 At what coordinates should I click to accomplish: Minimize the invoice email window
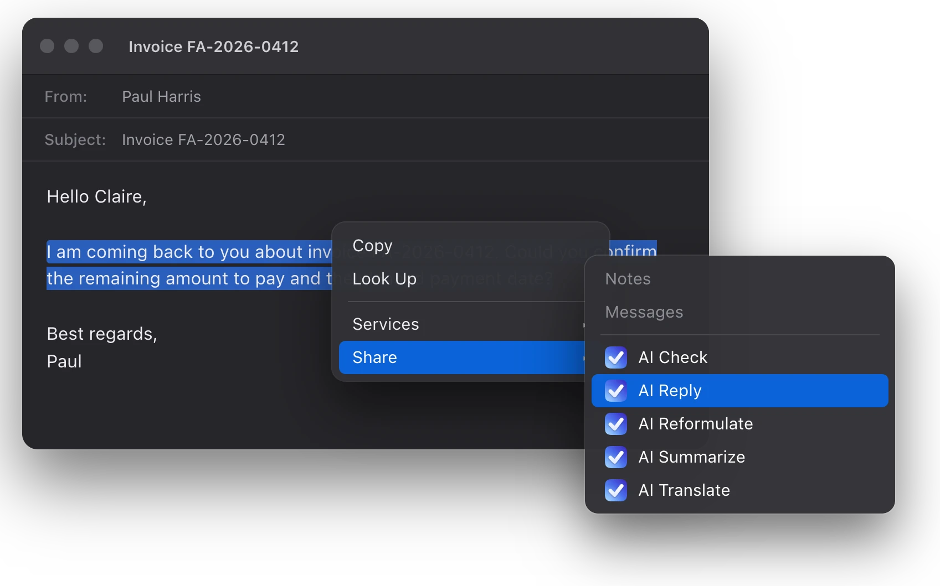(71, 46)
